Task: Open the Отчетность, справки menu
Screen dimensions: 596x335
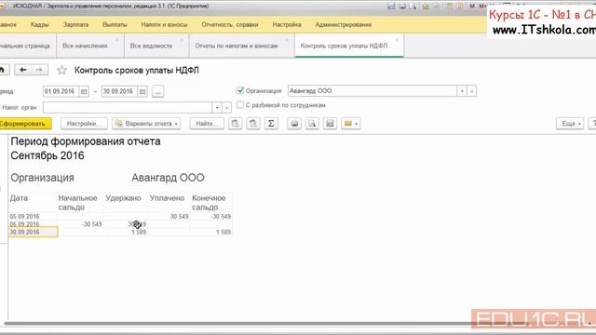Action: point(230,25)
